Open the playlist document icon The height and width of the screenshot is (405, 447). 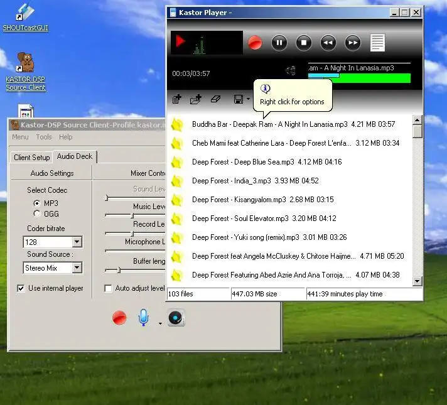[377, 43]
